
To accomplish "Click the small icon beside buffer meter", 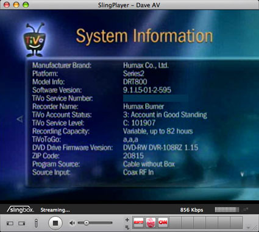I will (246, 209).
